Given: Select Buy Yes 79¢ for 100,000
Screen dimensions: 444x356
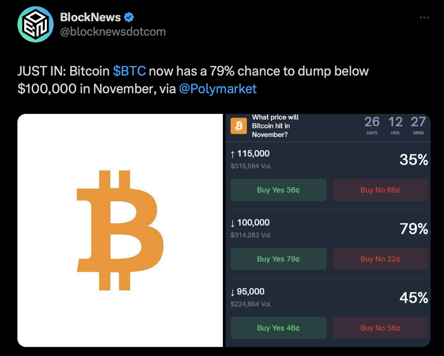Looking at the screenshot, I should coord(279,259).
